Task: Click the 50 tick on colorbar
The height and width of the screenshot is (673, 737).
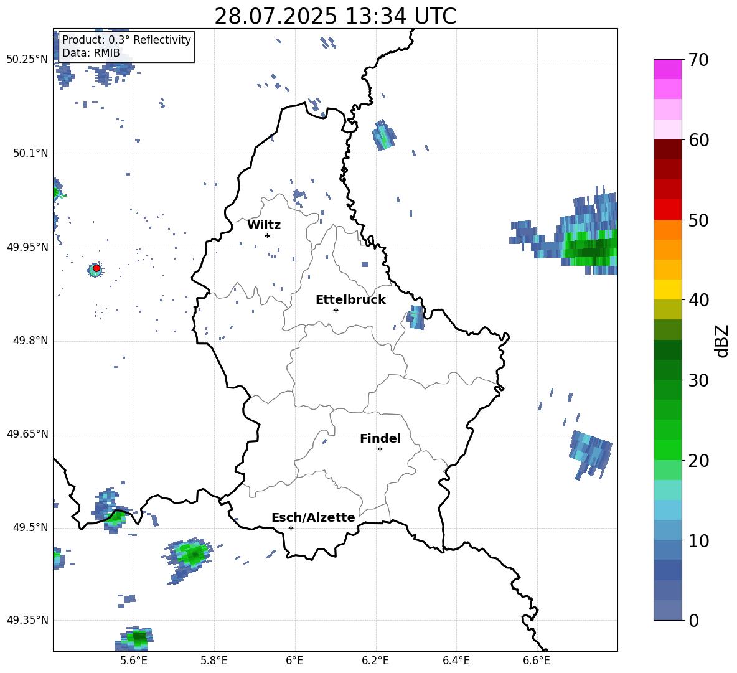Action: [x=699, y=220]
